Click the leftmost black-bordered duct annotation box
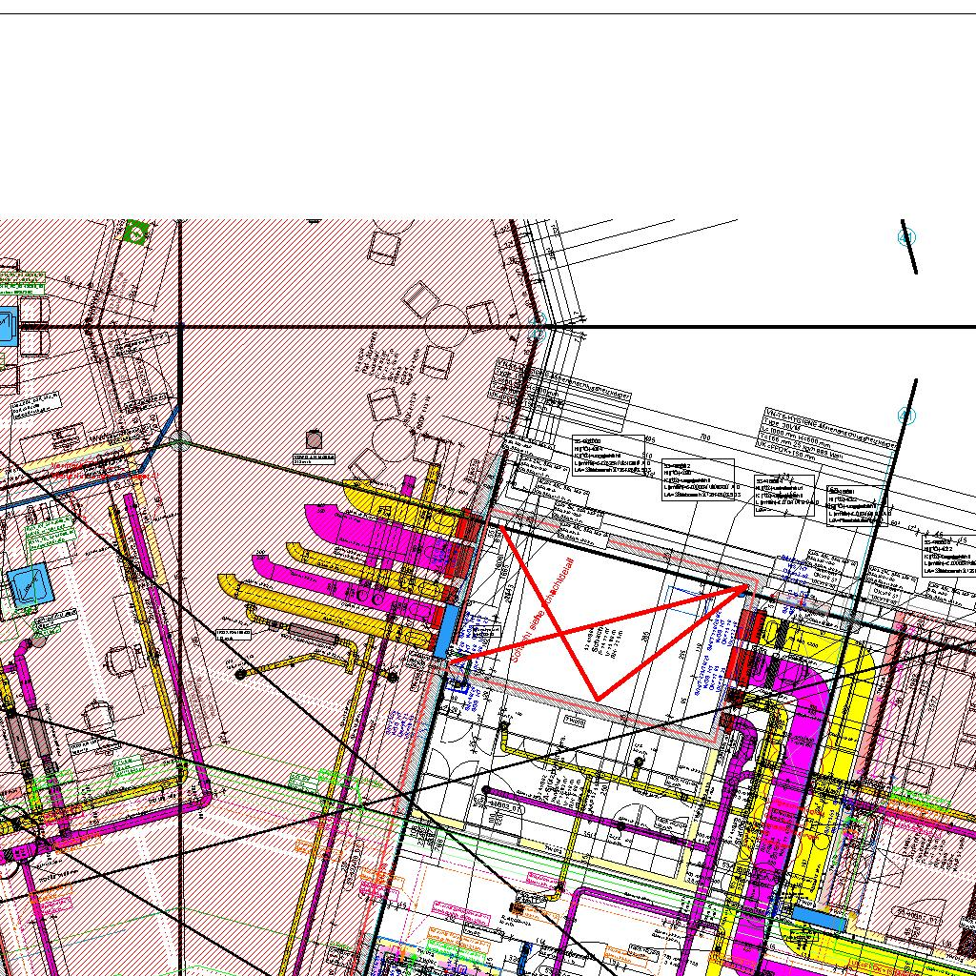This screenshot has width=976, height=976. pyautogui.click(x=606, y=455)
